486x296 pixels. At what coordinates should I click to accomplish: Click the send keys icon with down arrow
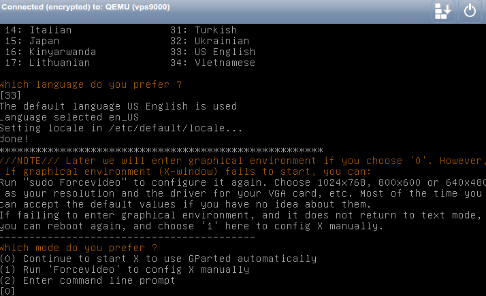coord(442,11)
